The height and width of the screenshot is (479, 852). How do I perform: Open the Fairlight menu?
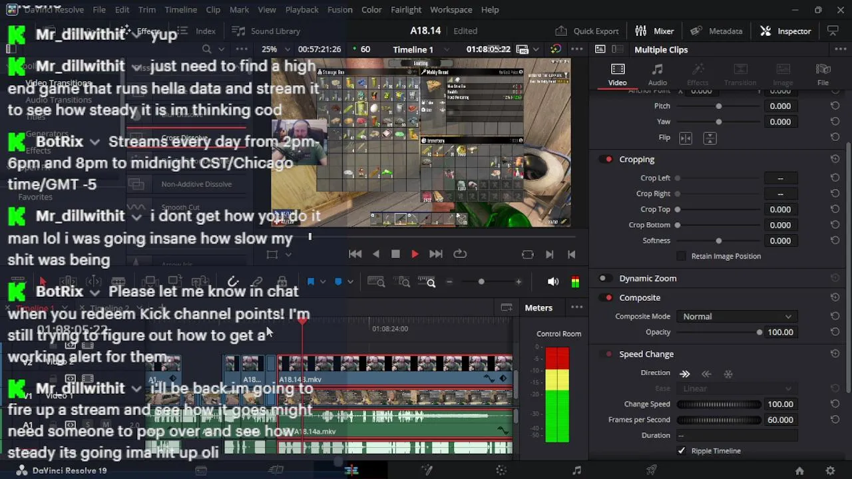pos(406,10)
